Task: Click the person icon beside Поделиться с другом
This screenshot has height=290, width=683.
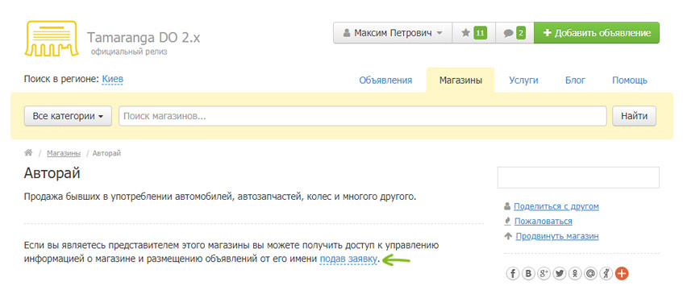Action: [x=507, y=206]
